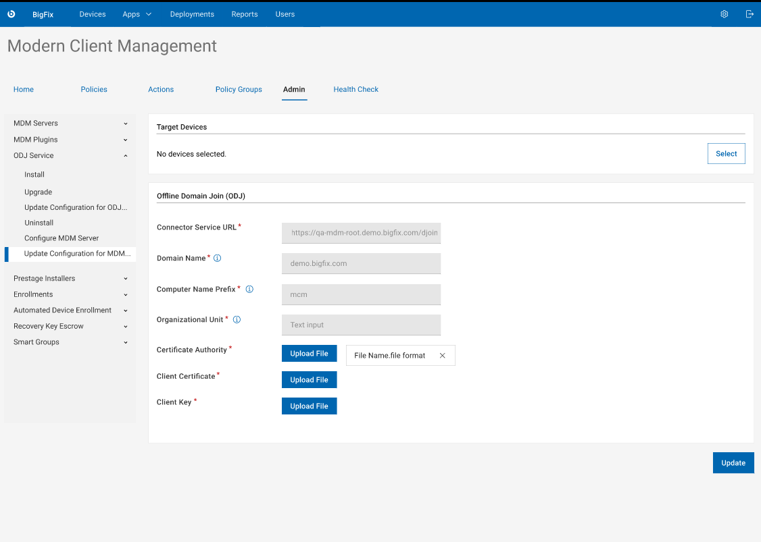Click info icon beside Computer Name Prefix

pyautogui.click(x=249, y=290)
